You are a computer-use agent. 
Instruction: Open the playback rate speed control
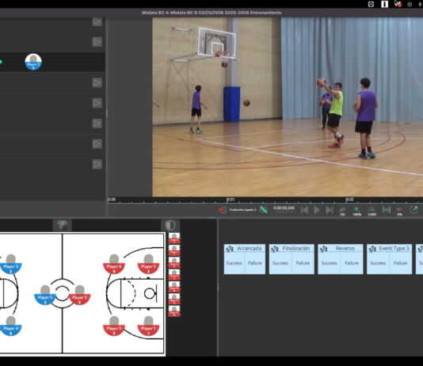(x=372, y=211)
